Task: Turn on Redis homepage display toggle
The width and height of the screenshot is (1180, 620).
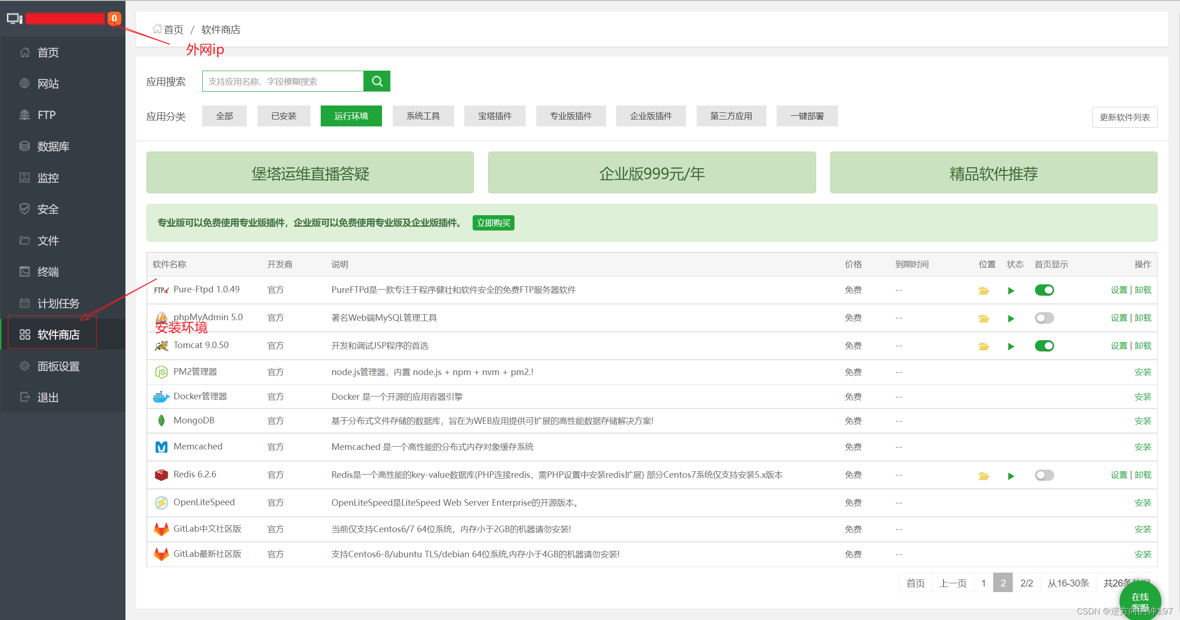Action: 1044,475
